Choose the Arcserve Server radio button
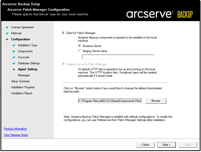Viewport: 201px width, 152px height. pyautogui.click(x=80, y=46)
